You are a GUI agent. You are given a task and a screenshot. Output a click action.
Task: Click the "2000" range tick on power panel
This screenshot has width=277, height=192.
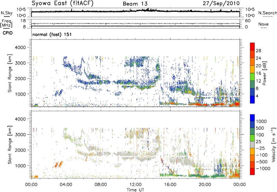(x=20, y=78)
